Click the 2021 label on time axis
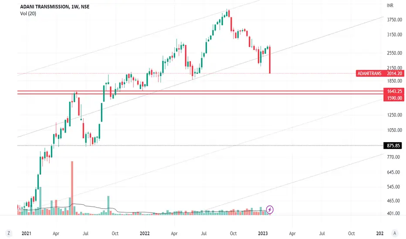Viewport: 406px width, 239px height. pos(27,233)
